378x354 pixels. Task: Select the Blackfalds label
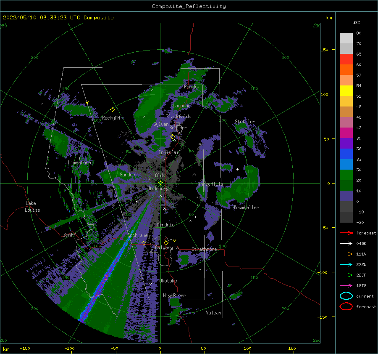pos(178,117)
